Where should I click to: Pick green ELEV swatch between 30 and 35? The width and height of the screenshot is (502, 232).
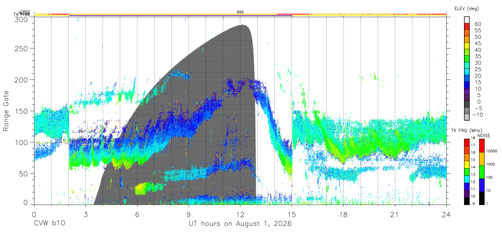tap(467, 59)
